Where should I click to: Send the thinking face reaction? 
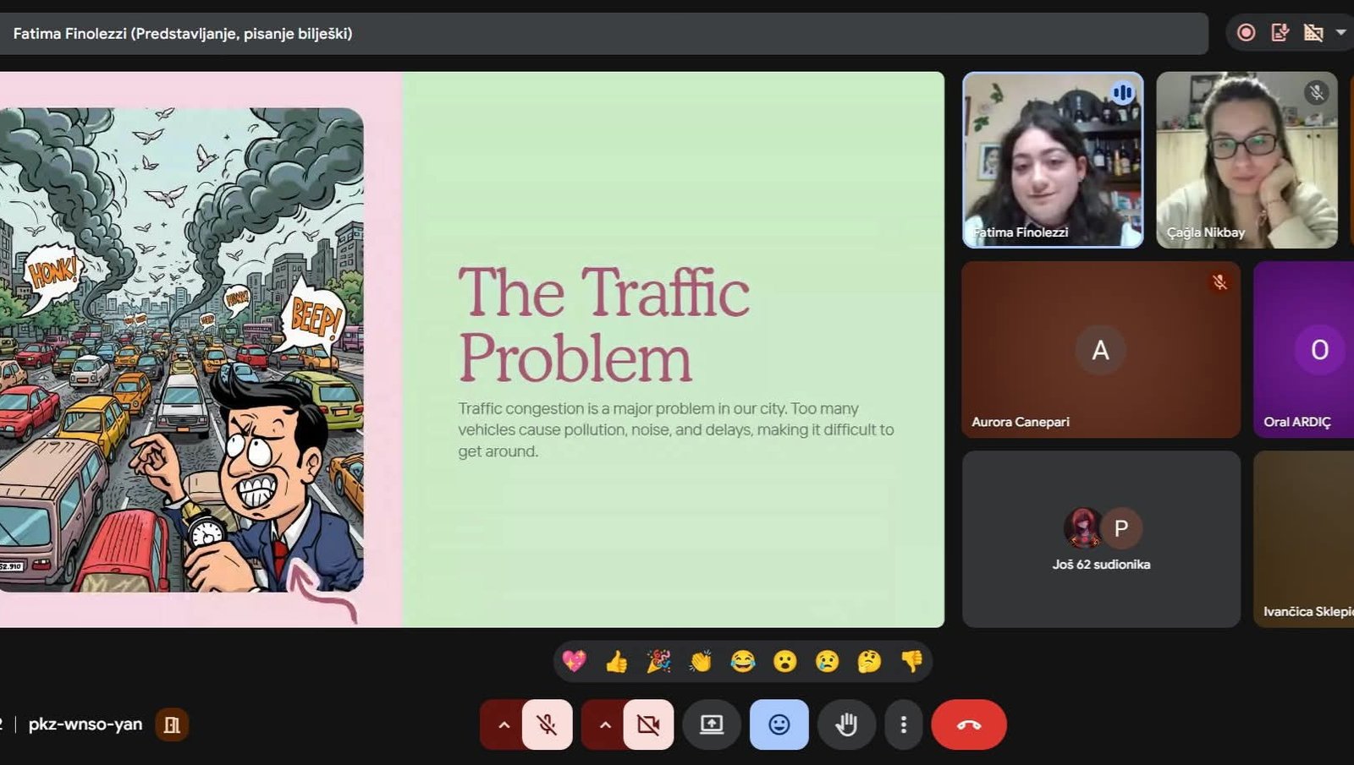869,661
